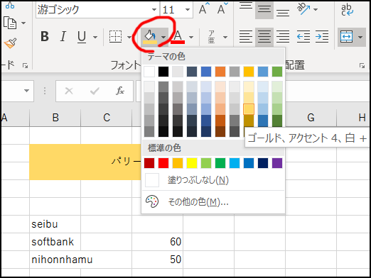Pick highlighted gold accent 4 lighter swatch
Screen dimensions: 371x278
click(249, 109)
